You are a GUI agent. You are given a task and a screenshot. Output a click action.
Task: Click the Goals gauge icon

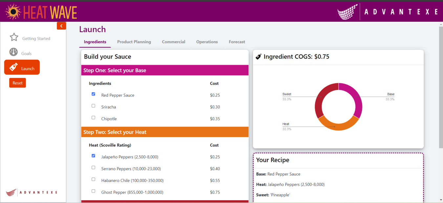click(13, 52)
